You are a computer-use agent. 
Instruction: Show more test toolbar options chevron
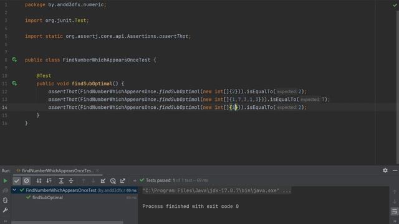click(x=135, y=181)
